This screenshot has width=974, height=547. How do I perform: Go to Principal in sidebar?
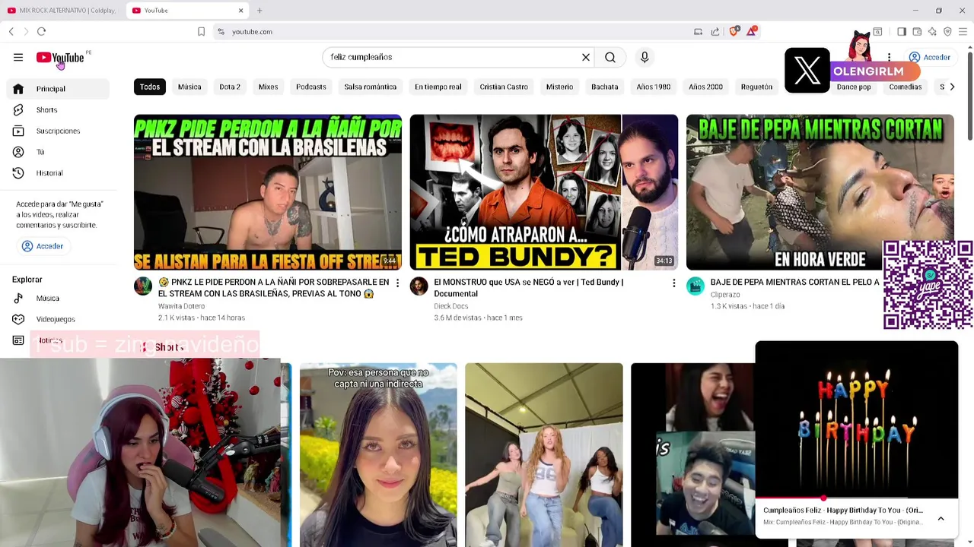(x=58, y=89)
